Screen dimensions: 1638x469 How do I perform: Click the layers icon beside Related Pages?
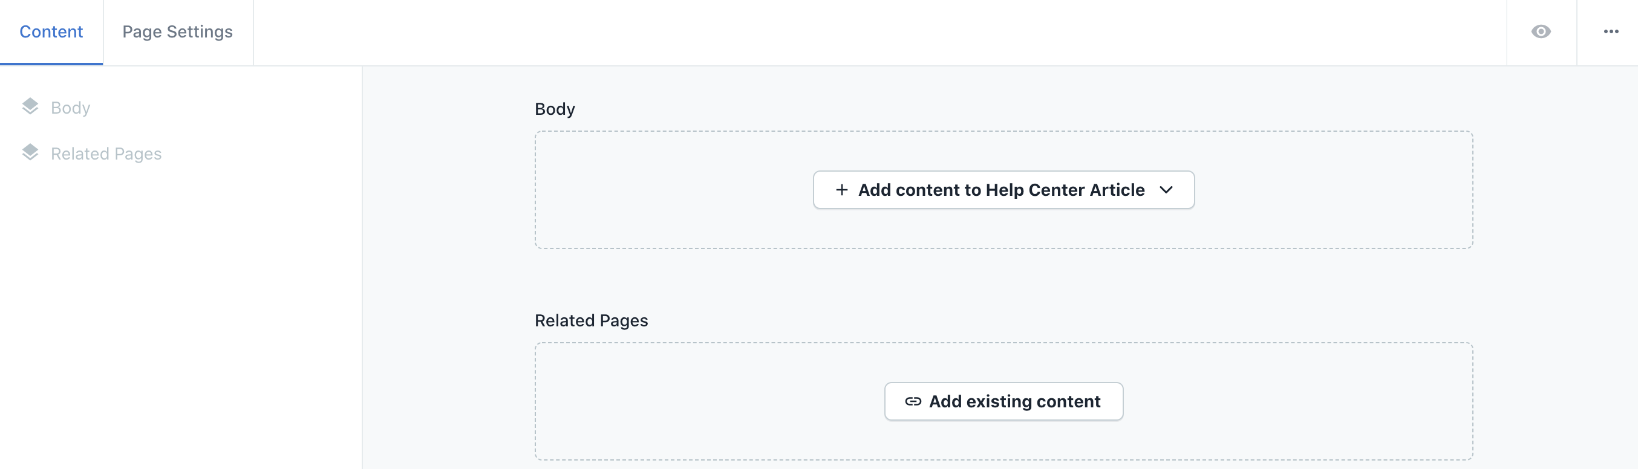click(x=30, y=152)
